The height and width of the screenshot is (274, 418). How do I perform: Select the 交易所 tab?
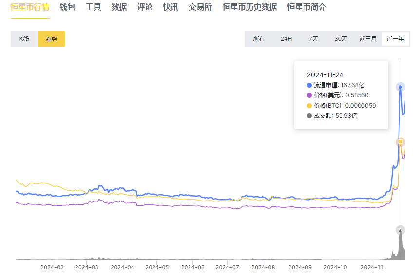tap(200, 7)
